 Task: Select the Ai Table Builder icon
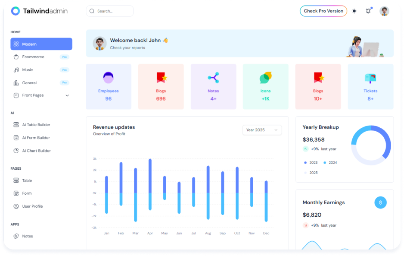16,124
